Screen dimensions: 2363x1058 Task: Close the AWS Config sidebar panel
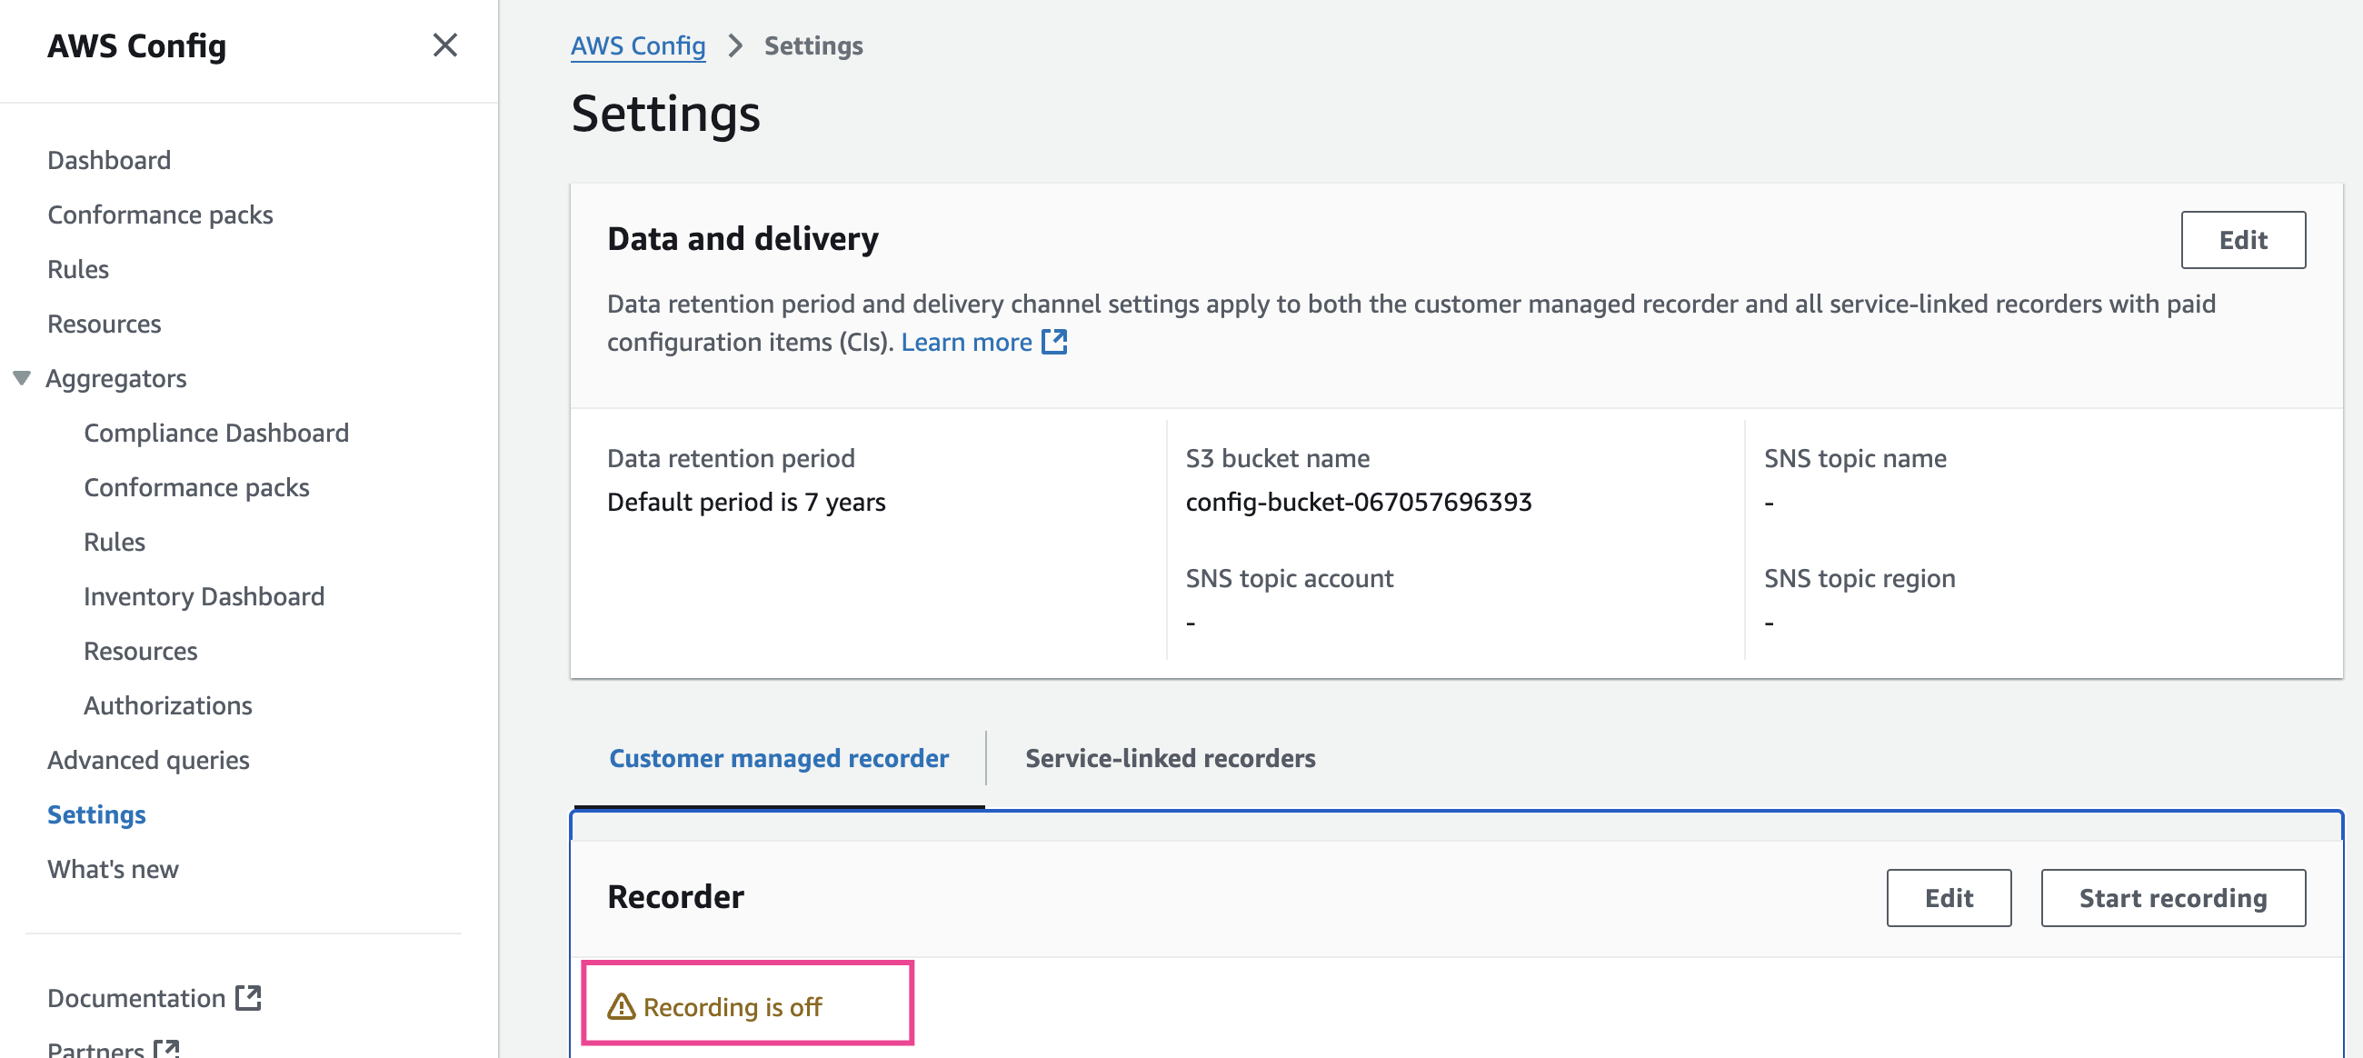[x=445, y=45]
